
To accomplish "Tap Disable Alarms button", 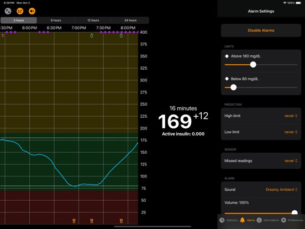I will coord(261,30).
